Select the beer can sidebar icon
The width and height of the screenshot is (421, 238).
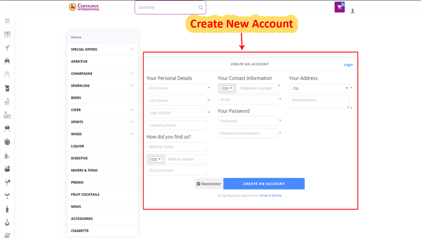(x=7, y=88)
